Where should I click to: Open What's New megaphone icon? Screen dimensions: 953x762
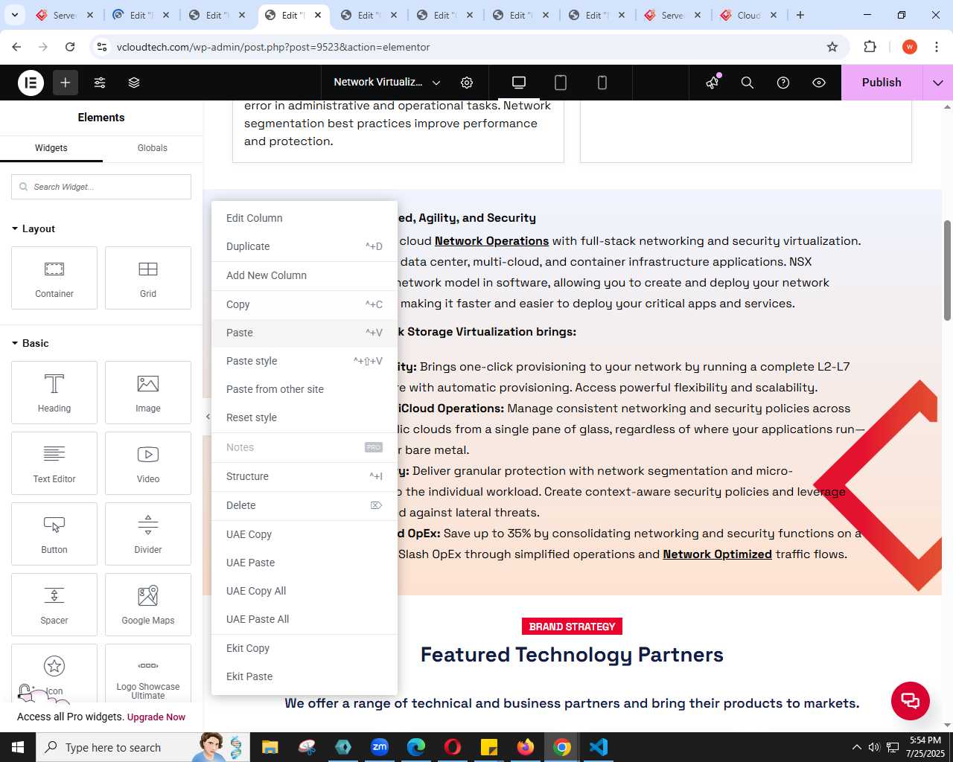click(713, 83)
